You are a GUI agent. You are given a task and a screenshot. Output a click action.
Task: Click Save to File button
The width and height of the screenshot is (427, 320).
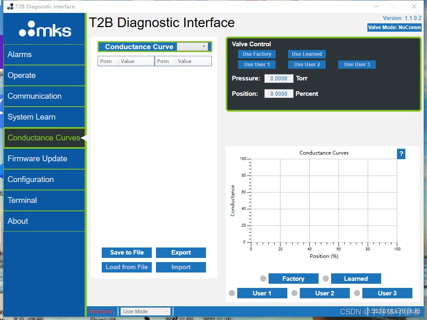(127, 252)
